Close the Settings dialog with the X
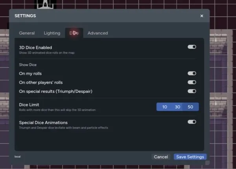Screen dimensions: 236x169 [x=202, y=16]
